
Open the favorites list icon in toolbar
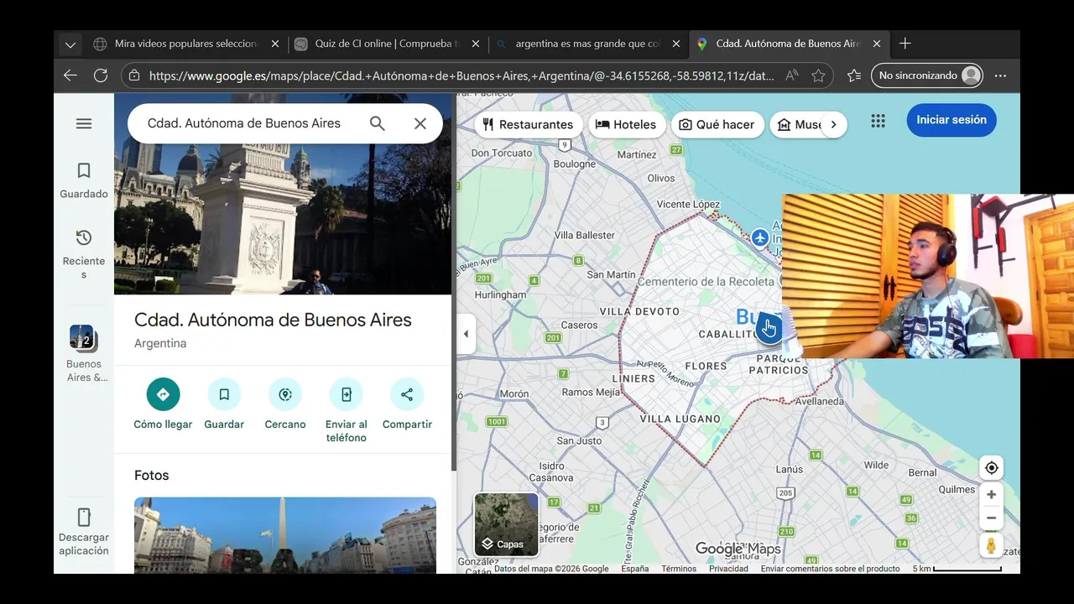coord(854,75)
